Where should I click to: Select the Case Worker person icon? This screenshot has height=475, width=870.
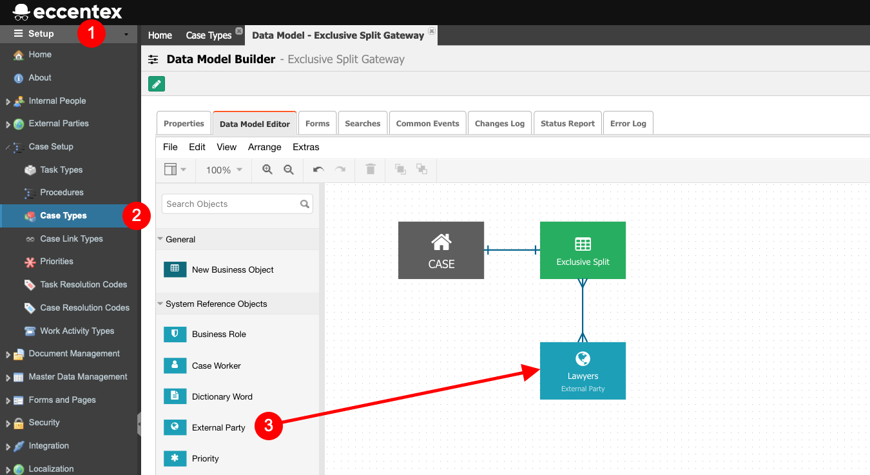click(x=175, y=365)
